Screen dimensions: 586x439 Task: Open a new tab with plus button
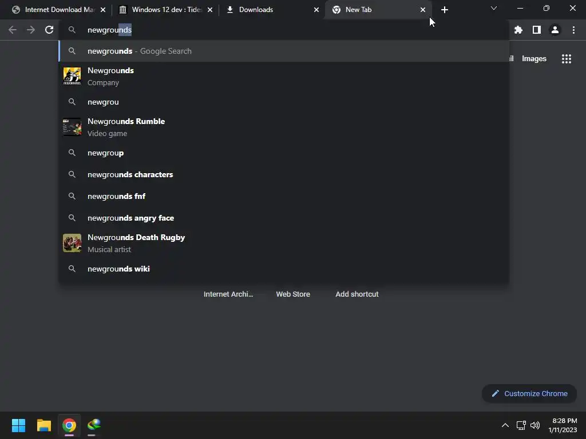[444, 10]
